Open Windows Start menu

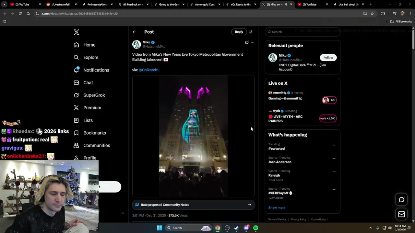point(160,228)
